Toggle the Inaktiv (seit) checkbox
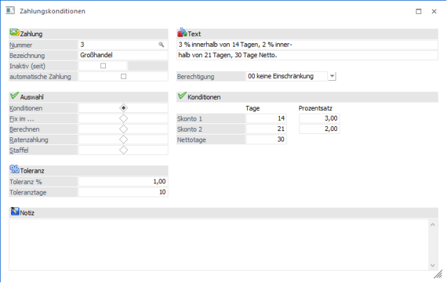The image size is (447, 283). click(103, 66)
